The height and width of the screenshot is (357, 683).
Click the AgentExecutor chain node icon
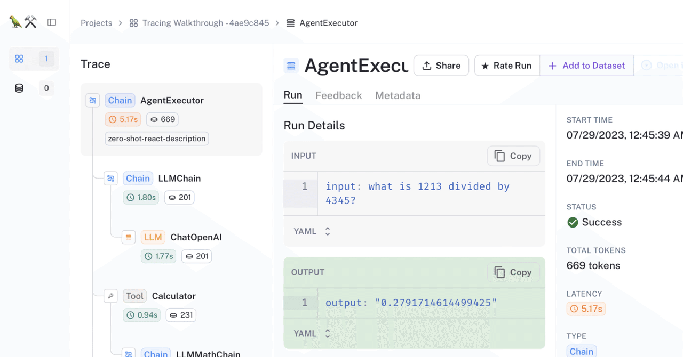coord(93,100)
